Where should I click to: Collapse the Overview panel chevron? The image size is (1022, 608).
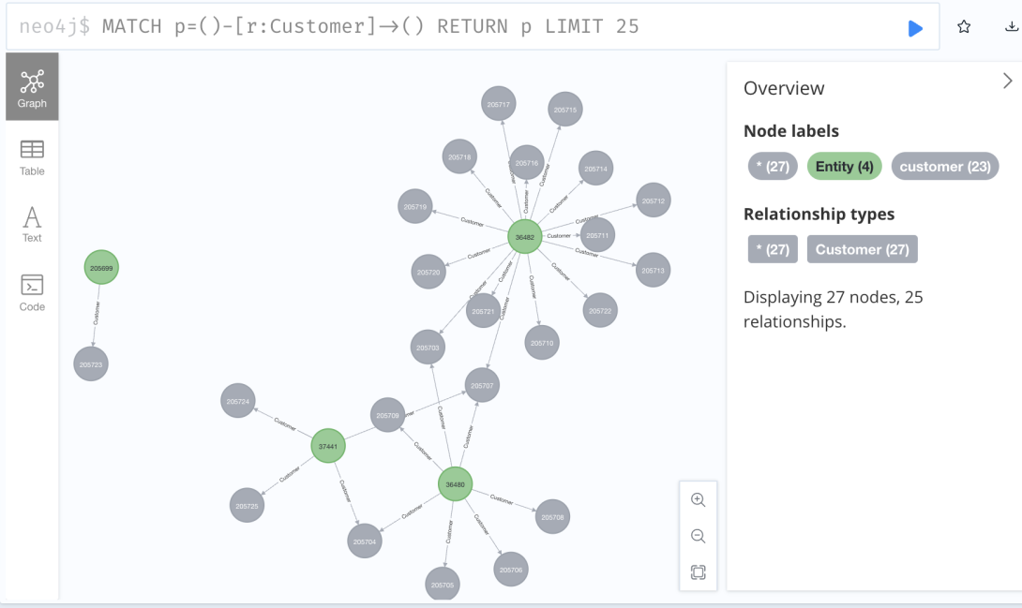(x=1008, y=81)
